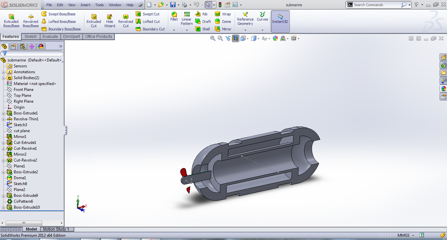
Task: Click Material <not specified> entry
Action: pos(31,84)
